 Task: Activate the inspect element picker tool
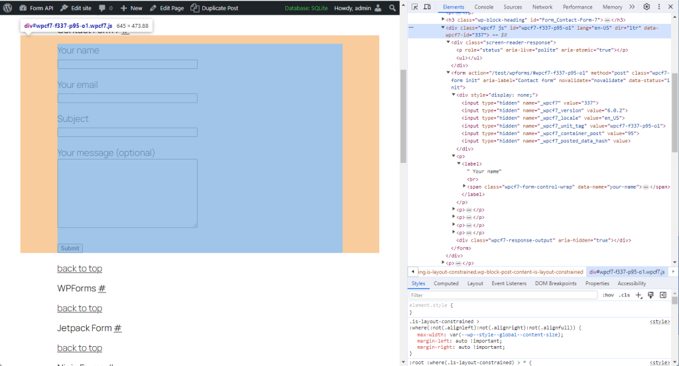pyautogui.click(x=414, y=7)
